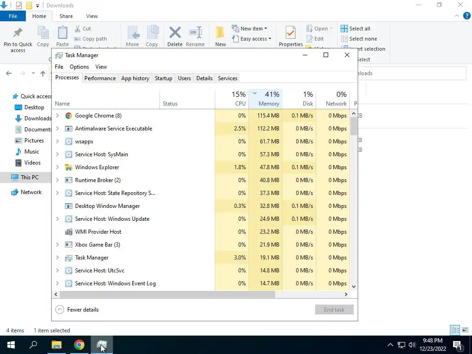Open the Details tab
The width and height of the screenshot is (472, 354).
pyautogui.click(x=204, y=78)
